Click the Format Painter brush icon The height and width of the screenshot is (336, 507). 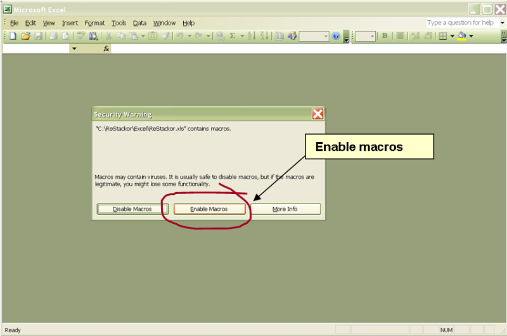click(165, 36)
